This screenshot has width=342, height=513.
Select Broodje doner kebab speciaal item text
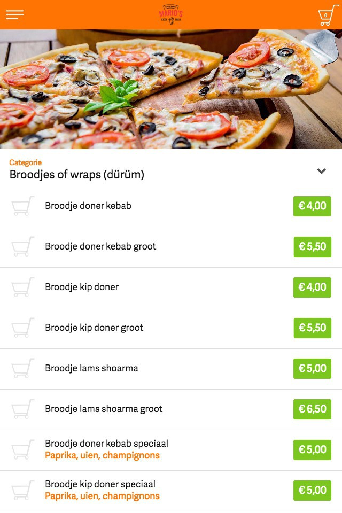point(107,444)
